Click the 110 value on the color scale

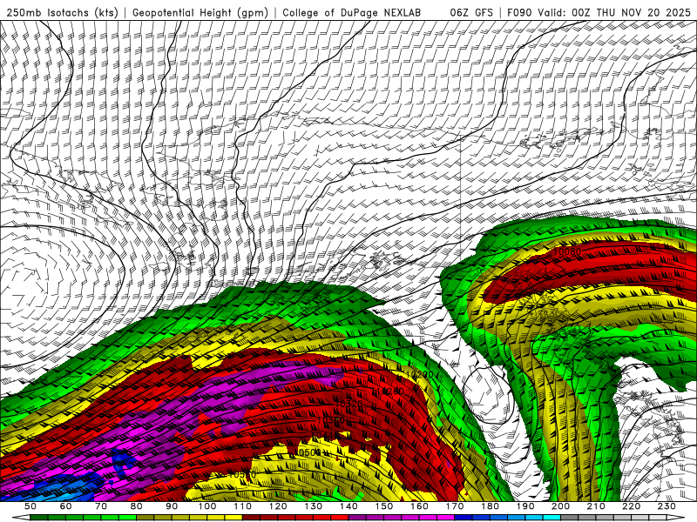tap(243, 506)
